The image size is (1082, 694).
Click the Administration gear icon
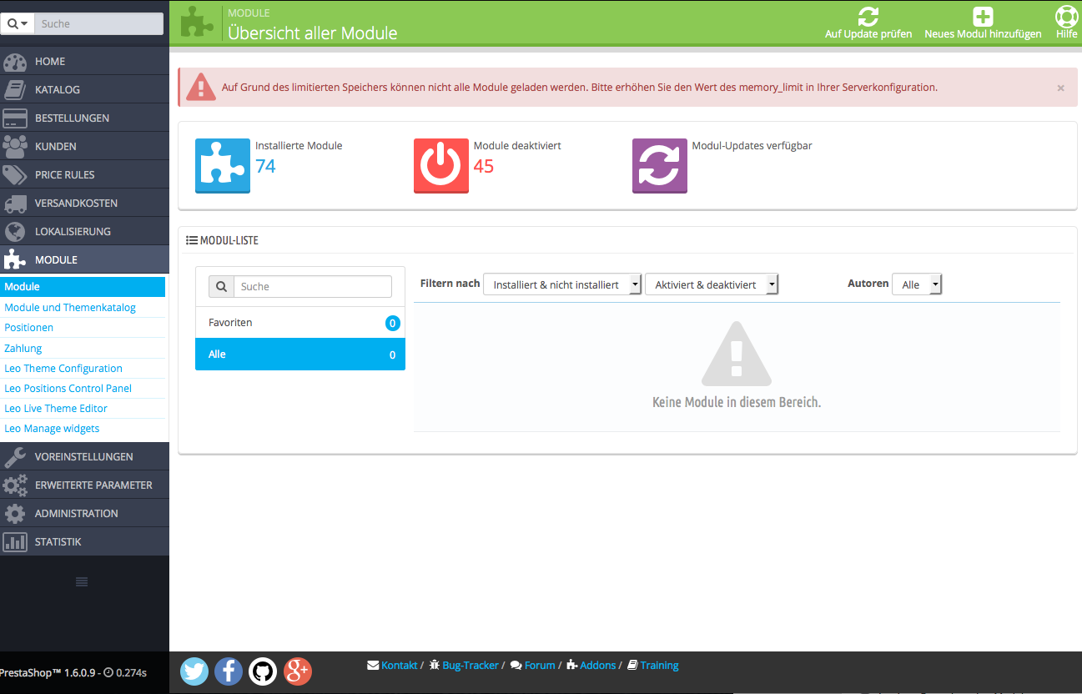point(15,514)
